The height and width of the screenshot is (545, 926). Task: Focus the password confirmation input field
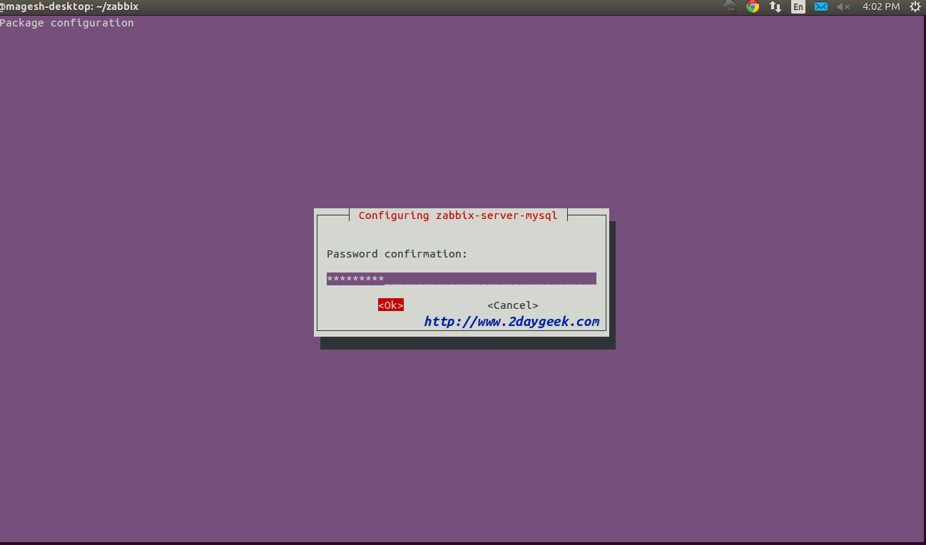[x=462, y=279]
